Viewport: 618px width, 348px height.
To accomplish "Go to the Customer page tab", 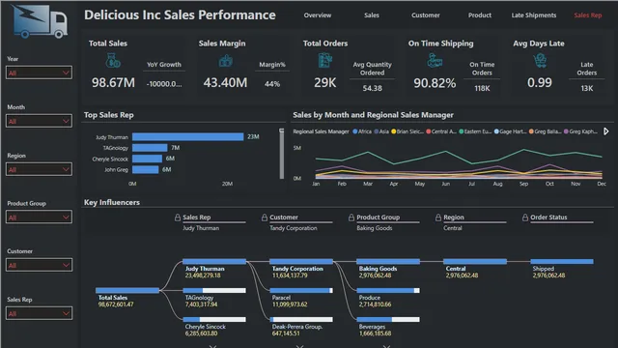I will pyautogui.click(x=426, y=15).
